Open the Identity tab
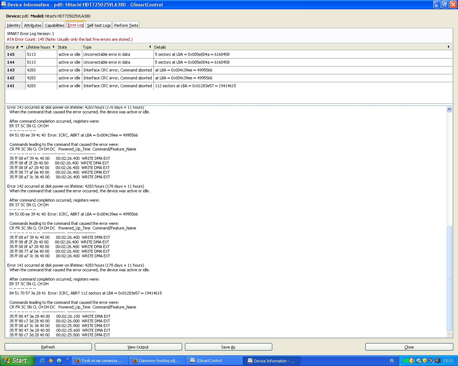Image resolution: width=458 pixels, height=366 pixels. pyautogui.click(x=14, y=25)
